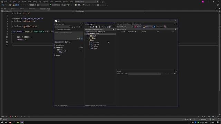Switch to the Git Changes bottom tab
The width and height of the screenshot is (221, 124).
point(64,106)
